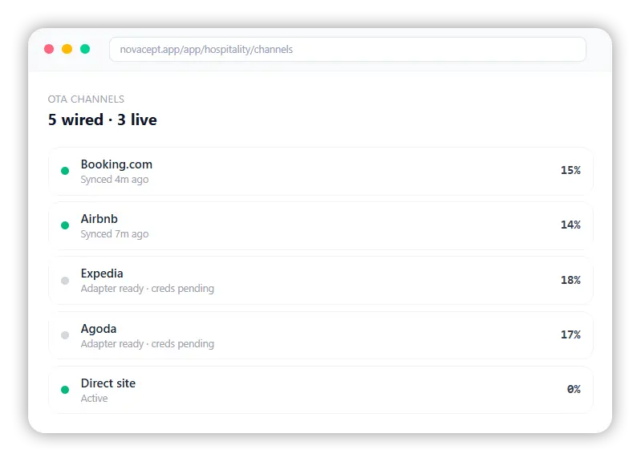This screenshot has width=641, height=462.
Task: Click the gray status dot for Expedia
Action: point(65,281)
